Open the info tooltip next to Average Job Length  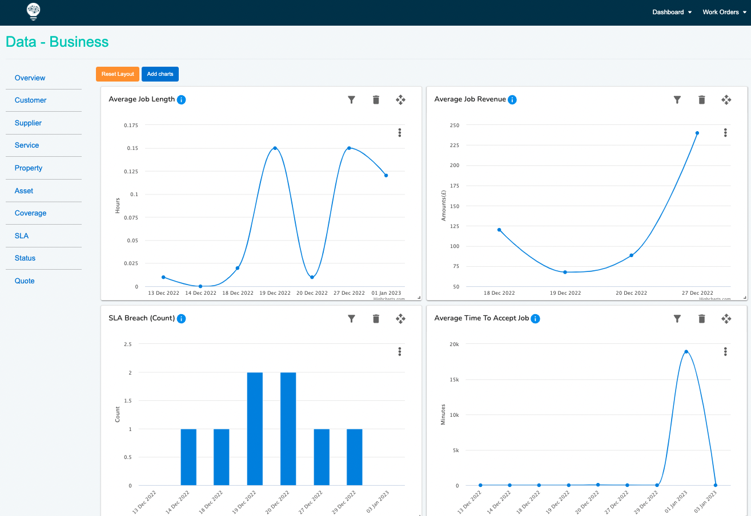point(181,99)
